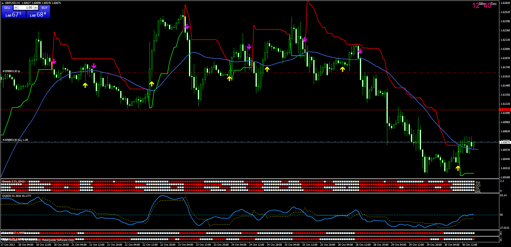Select the '#209885130 tp' take-profit label

tap(11, 71)
